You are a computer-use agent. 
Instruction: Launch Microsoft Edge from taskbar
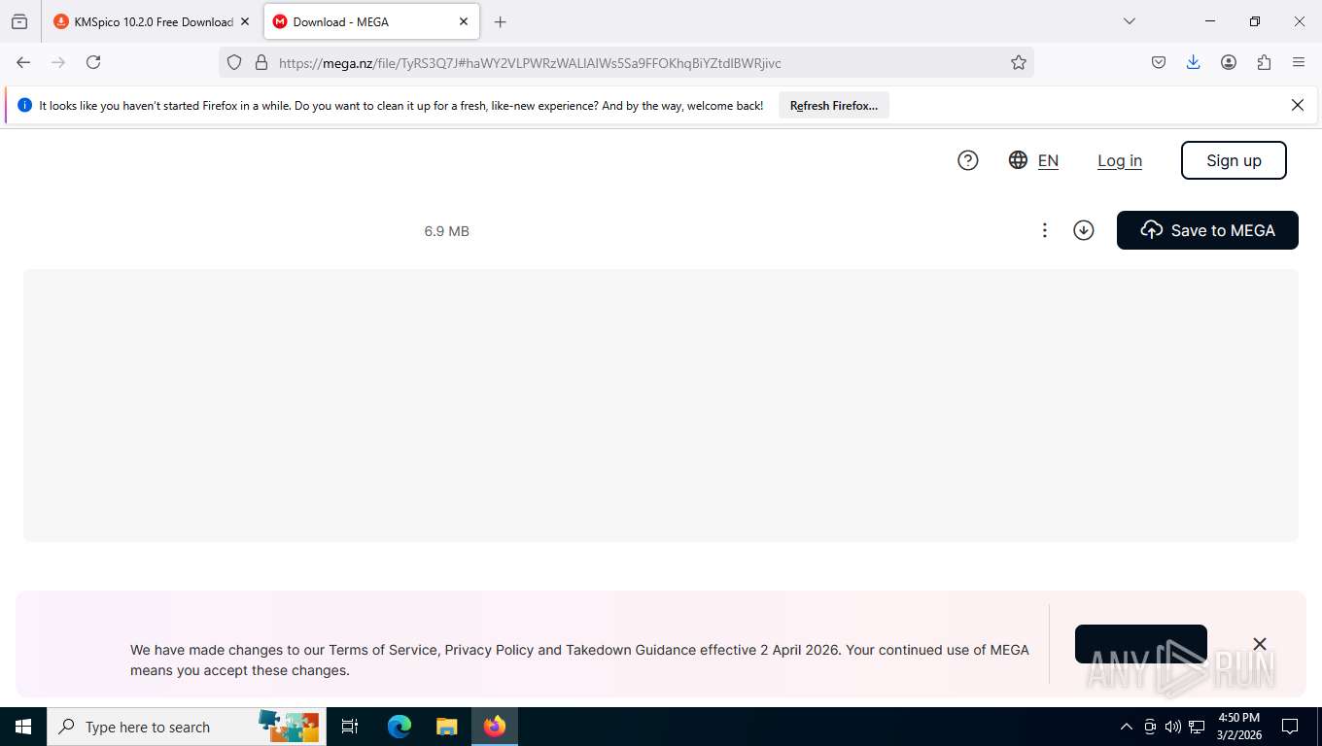[x=399, y=727]
